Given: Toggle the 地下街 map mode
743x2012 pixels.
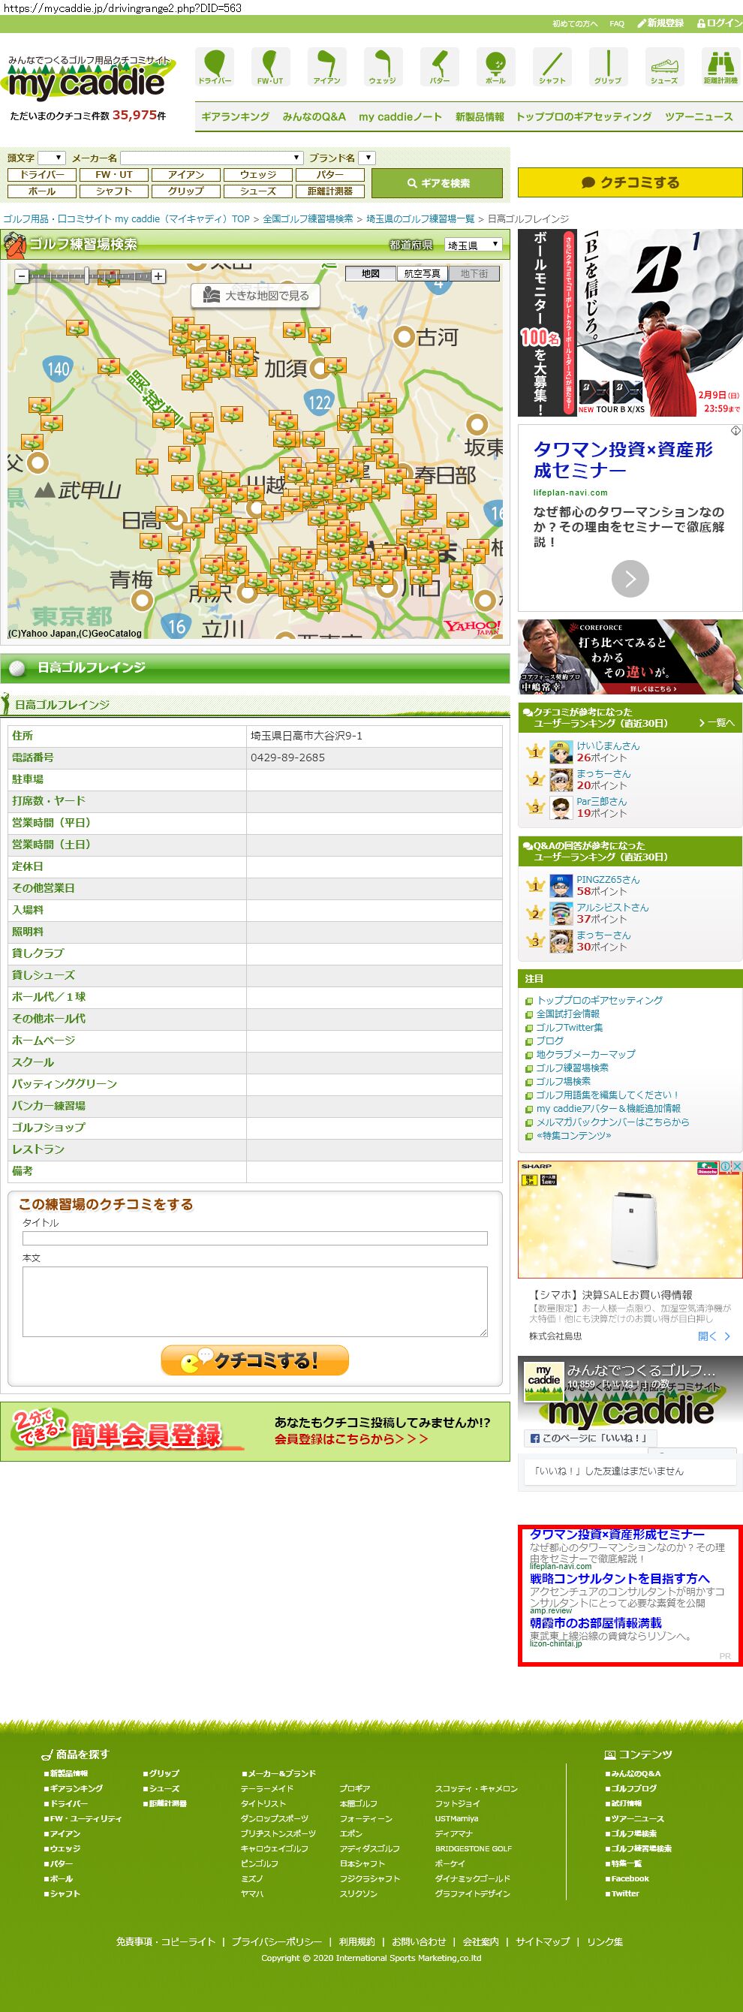Looking at the screenshot, I should click(474, 273).
